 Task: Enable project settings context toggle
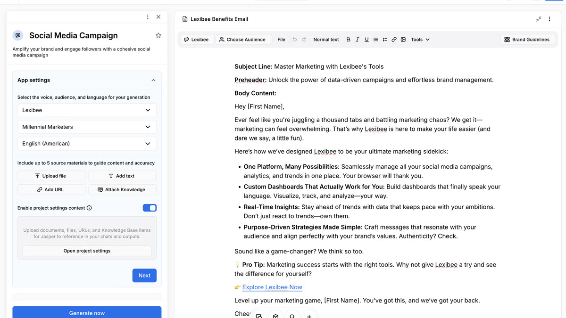click(150, 208)
